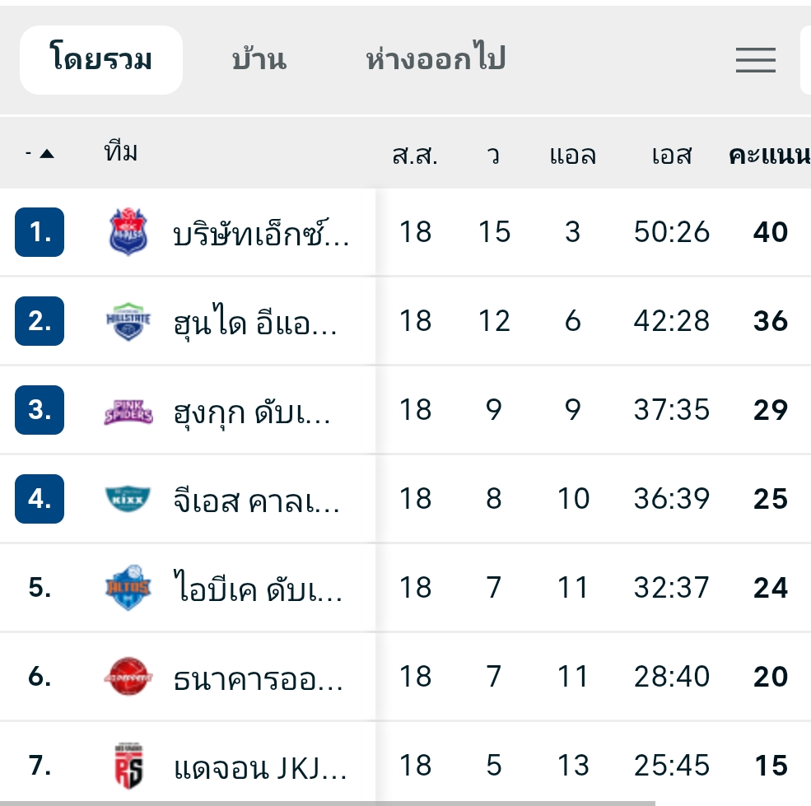Select the ห่างออกไป away tab
This screenshot has height=806, width=811.
tap(436, 60)
